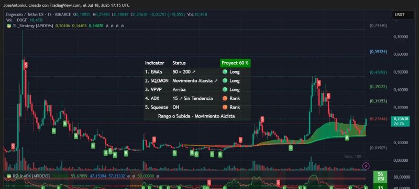
Task: Click current price label 0,23638 on axis
Action: 400,119
